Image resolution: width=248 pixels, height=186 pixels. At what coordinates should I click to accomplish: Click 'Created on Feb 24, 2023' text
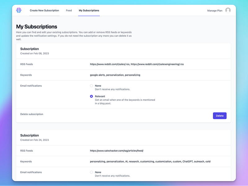34,140
